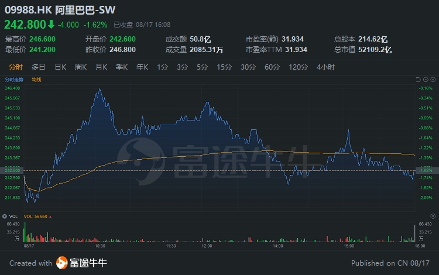
Task: Toggle the 均线 average line legend
Action: point(36,80)
